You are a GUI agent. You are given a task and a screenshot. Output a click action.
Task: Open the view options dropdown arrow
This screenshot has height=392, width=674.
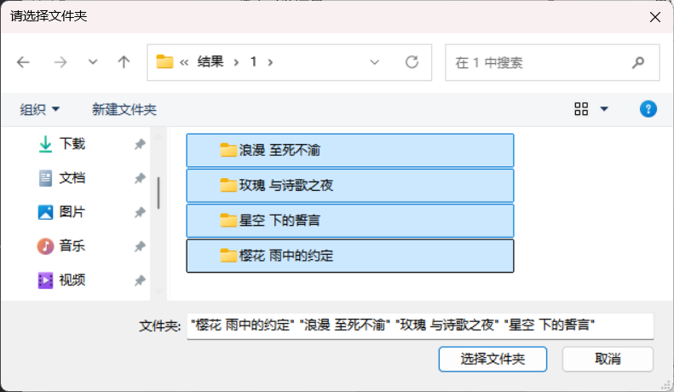(x=604, y=109)
